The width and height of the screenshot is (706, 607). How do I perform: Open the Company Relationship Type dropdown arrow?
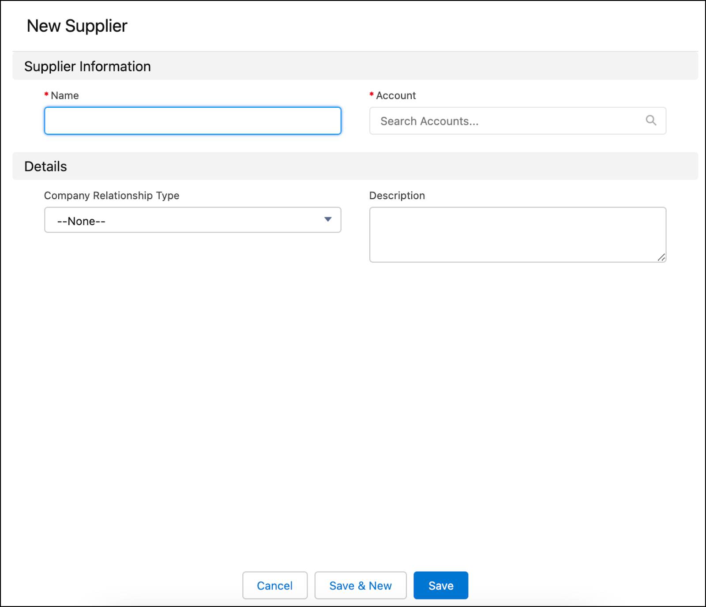[328, 219]
